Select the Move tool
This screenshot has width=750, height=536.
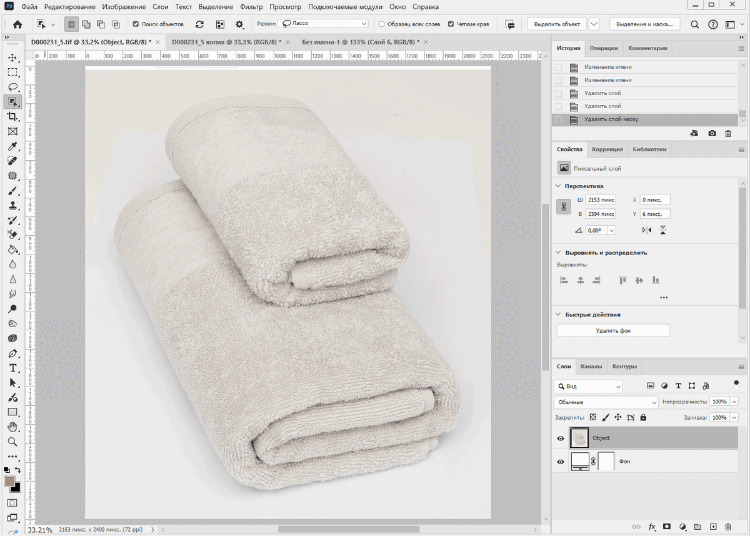click(x=12, y=58)
